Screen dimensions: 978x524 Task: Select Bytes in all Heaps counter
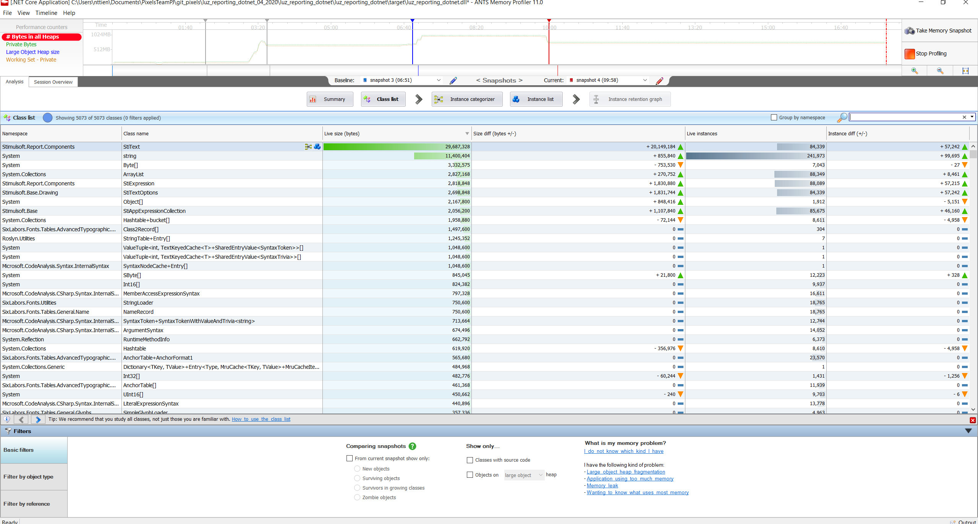coord(42,37)
